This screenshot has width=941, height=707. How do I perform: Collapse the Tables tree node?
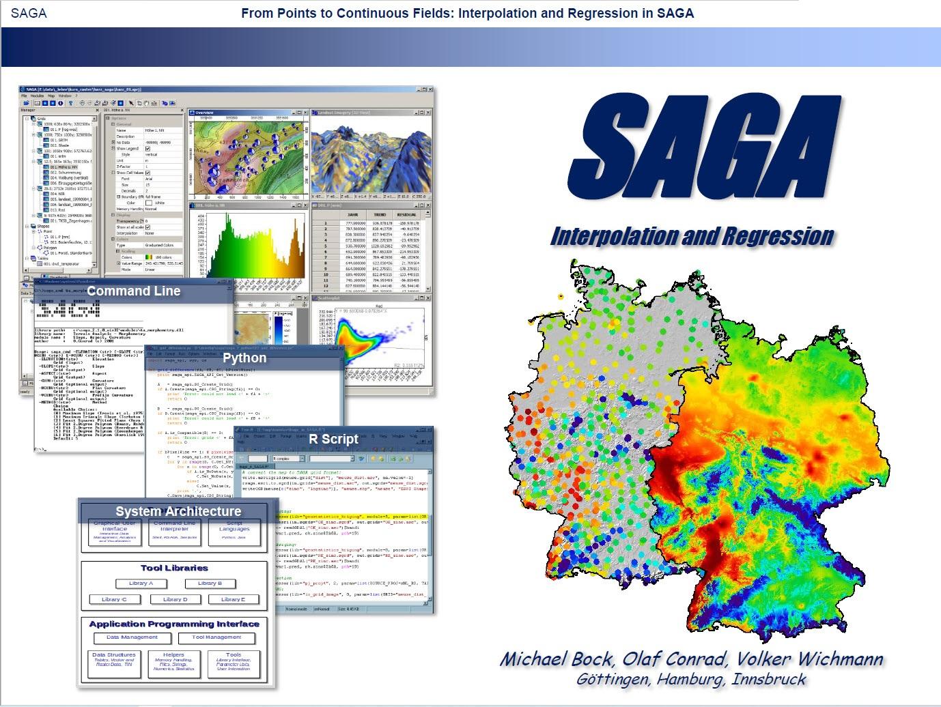click(27, 259)
